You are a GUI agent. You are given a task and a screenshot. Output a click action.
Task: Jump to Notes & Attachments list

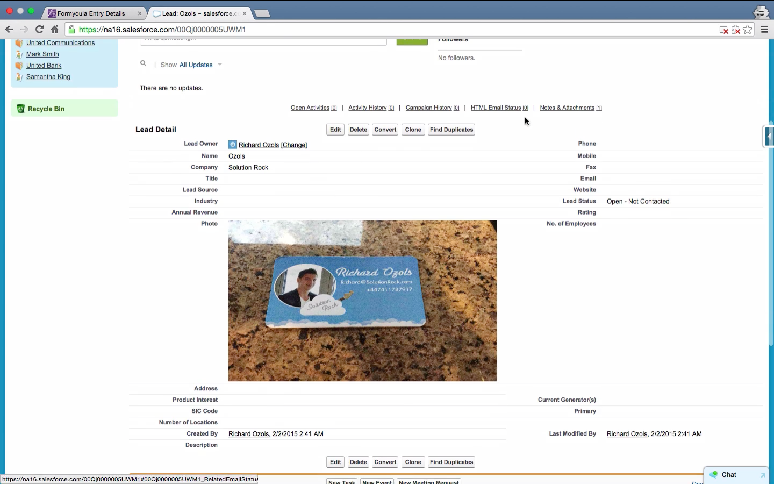(571, 108)
